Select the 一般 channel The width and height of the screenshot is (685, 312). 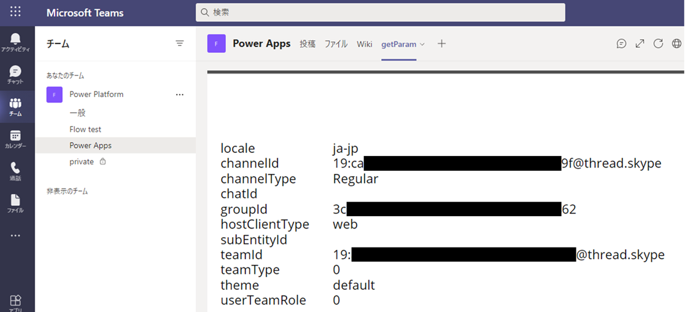click(115, 113)
